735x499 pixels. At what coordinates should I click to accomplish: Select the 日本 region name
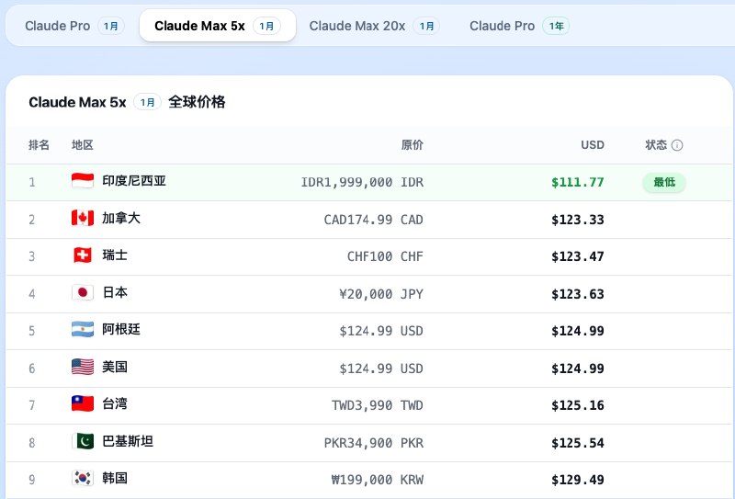[x=115, y=292]
